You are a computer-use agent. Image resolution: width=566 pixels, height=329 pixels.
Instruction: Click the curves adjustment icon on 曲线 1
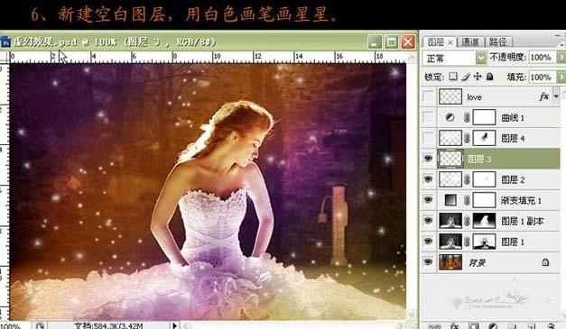450,117
